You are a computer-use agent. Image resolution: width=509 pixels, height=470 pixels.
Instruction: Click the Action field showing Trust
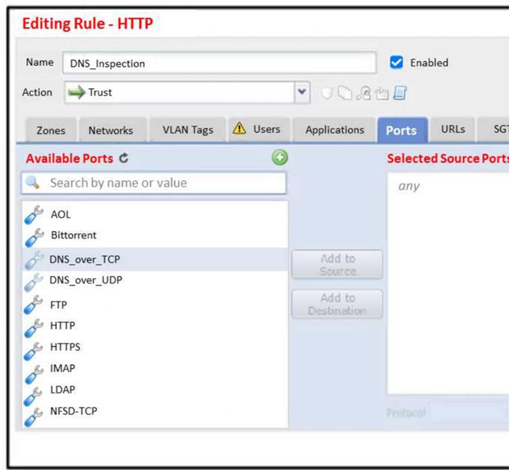point(180,92)
